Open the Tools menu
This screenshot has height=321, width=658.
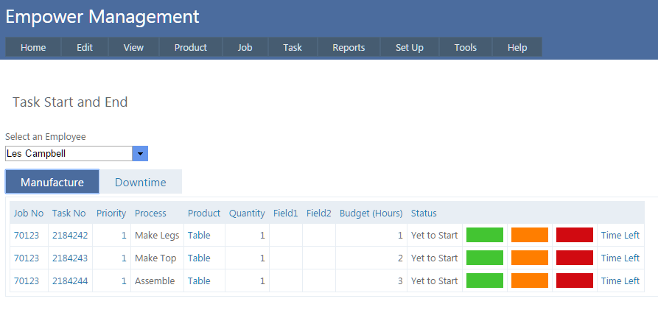tap(465, 48)
